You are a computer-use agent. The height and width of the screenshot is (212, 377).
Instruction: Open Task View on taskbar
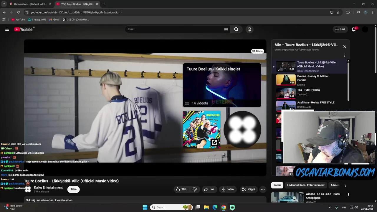(x=198, y=207)
